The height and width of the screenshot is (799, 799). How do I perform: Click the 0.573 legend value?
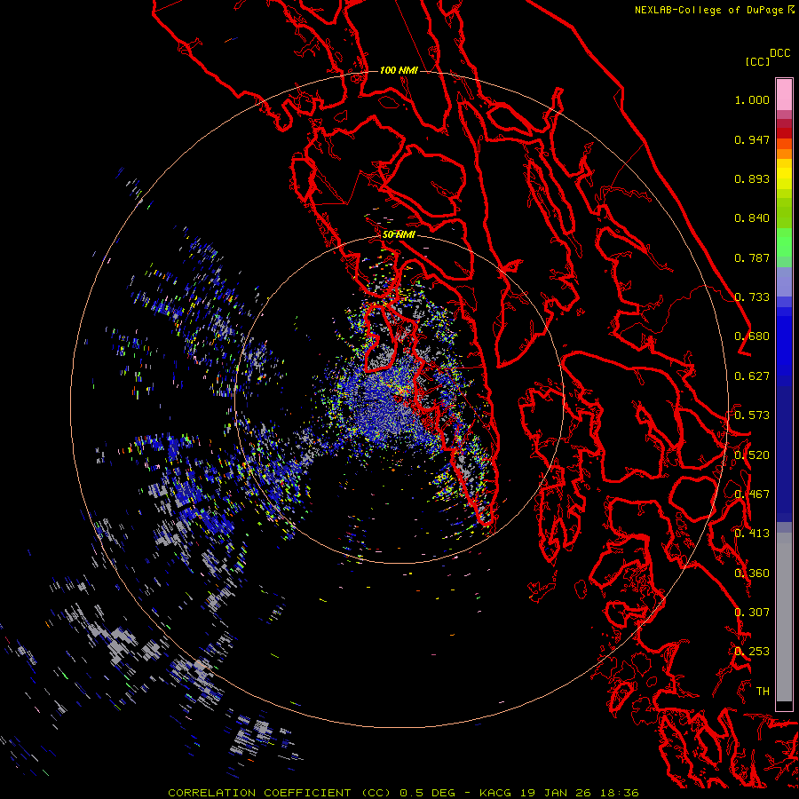point(752,415)
